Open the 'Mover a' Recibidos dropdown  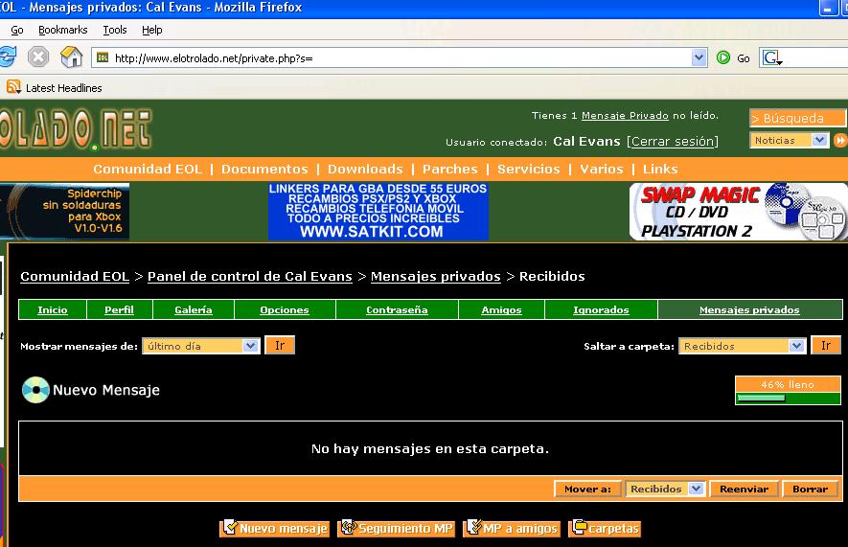[665, 489]
